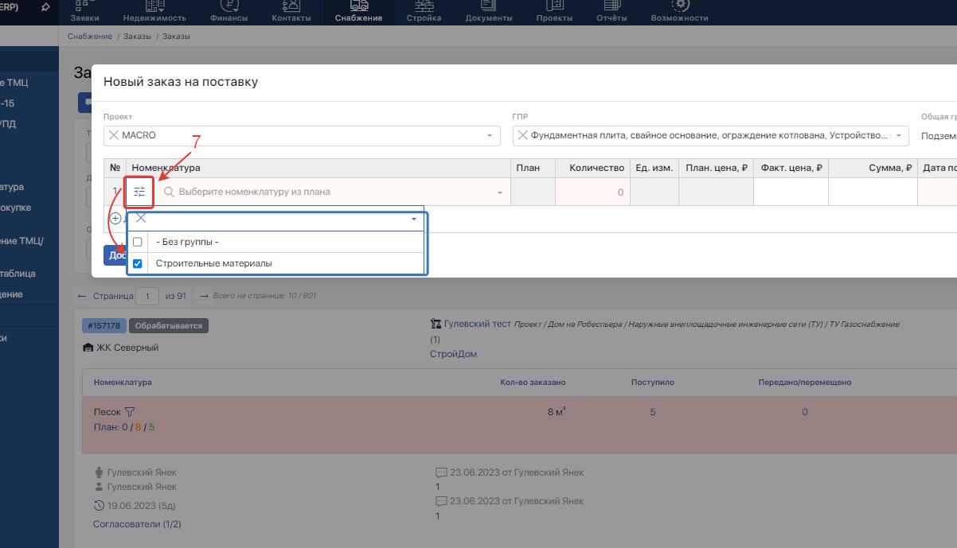Open the Финансы top menu
This screenshot has height=548, width=957.
pos(229,12)
